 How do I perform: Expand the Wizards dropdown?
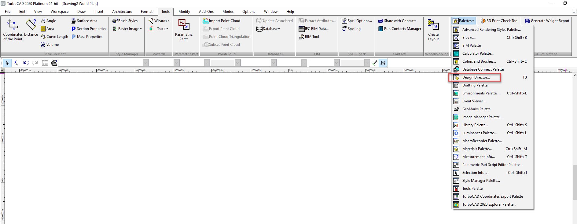pos(159,21)
